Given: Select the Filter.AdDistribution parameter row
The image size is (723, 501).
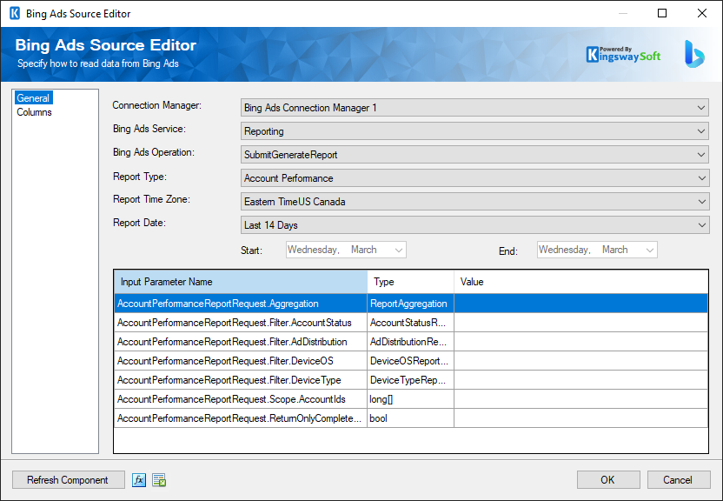Looking at the screenshot, I should click(x=411, y=342).
